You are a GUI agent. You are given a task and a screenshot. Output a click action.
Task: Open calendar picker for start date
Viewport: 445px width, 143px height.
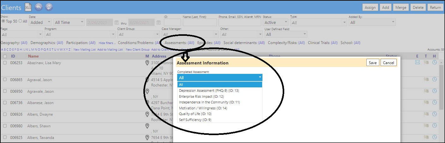tap(116, 23)
